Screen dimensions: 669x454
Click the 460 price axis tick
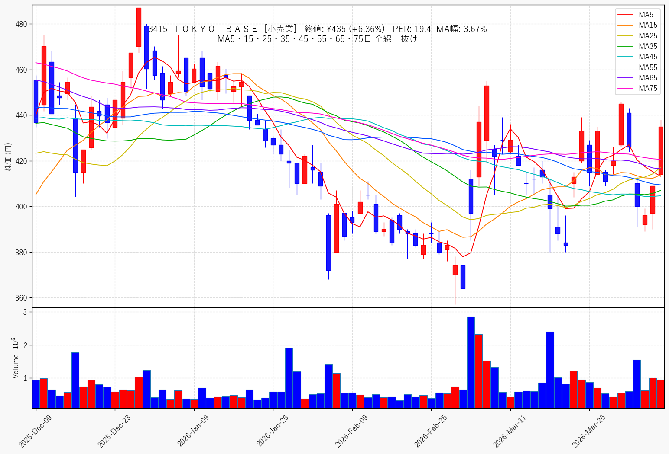point(22,70)
